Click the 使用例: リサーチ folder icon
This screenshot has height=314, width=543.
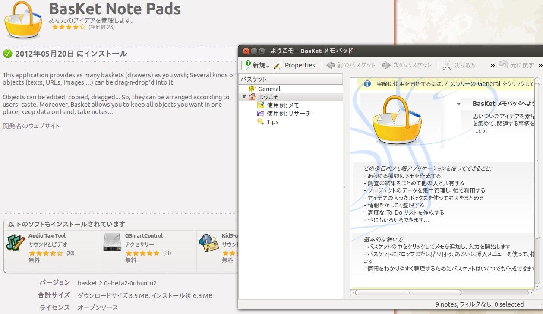260,113
